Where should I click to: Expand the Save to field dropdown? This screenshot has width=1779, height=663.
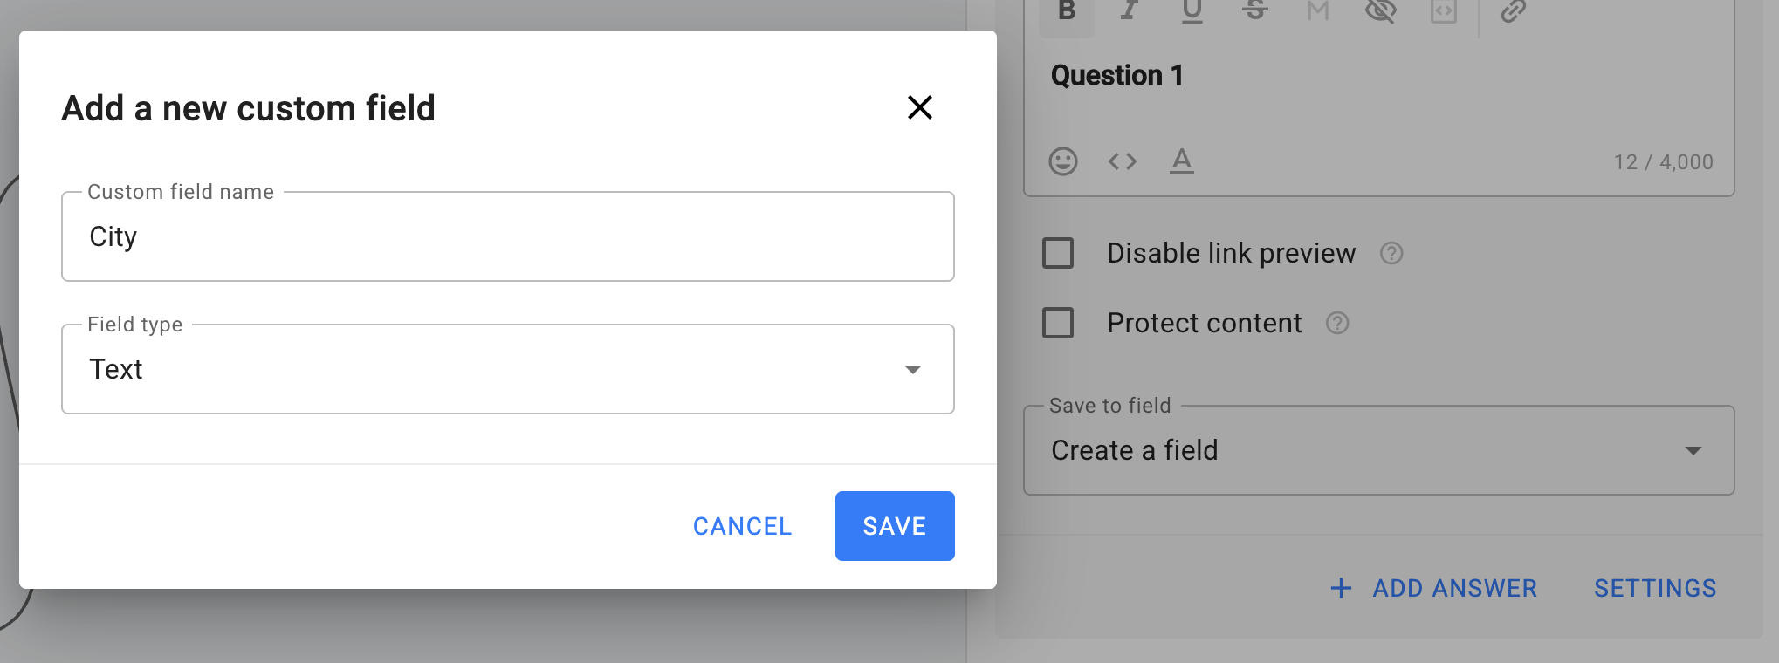click(x=1378, y=450)
